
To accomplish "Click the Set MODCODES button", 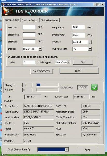I will point(41,71).
